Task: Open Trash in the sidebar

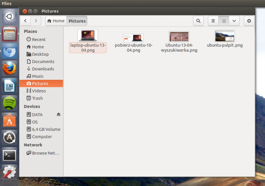Action: pyautogui.click(x=41, y=98)
